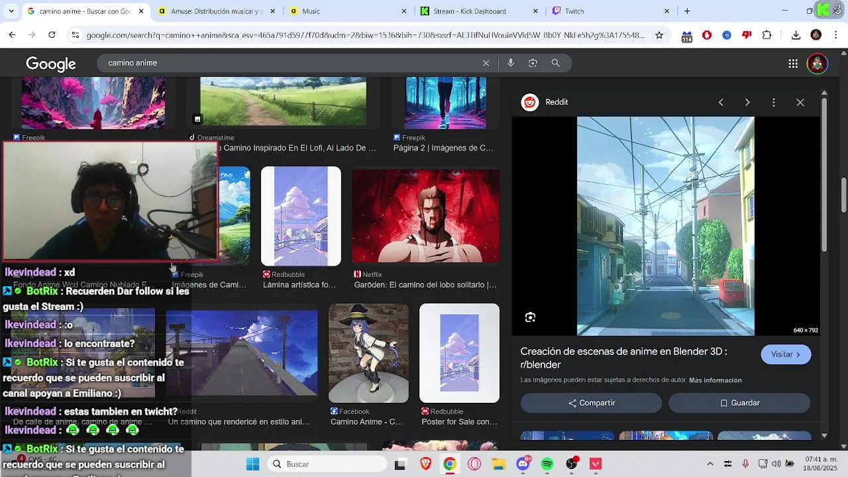
Task: Open Task View on the taskbar
Action: [x=399, y=464]
